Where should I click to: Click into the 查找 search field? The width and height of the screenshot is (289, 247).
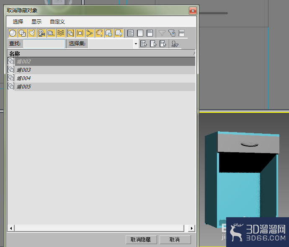click(44, 44)
